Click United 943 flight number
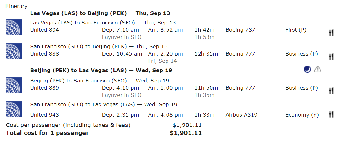Image resolution: width=340 pixels, height=143 pixels. 44,115
